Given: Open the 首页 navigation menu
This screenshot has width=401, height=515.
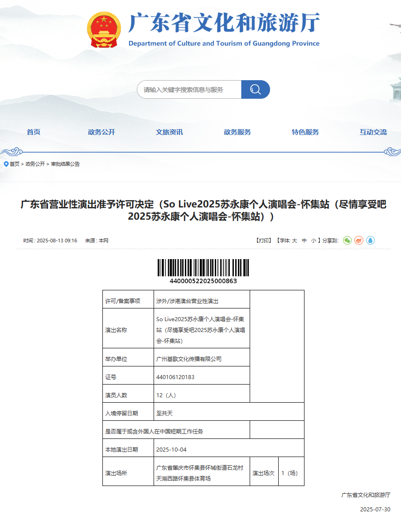Looking at the screenshot, I should [34, 132].
